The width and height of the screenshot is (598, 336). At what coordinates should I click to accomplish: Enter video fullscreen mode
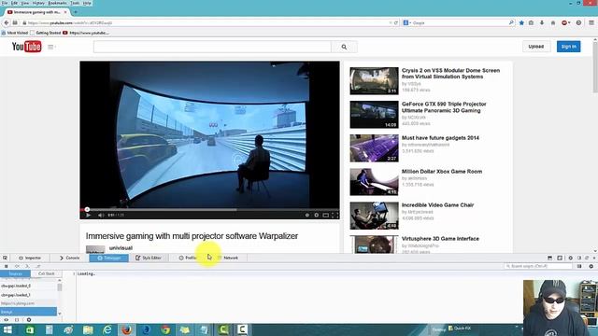[335, 215]
